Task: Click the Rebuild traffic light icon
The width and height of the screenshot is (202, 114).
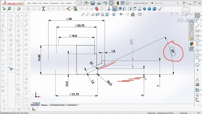Action: point(118,3)
